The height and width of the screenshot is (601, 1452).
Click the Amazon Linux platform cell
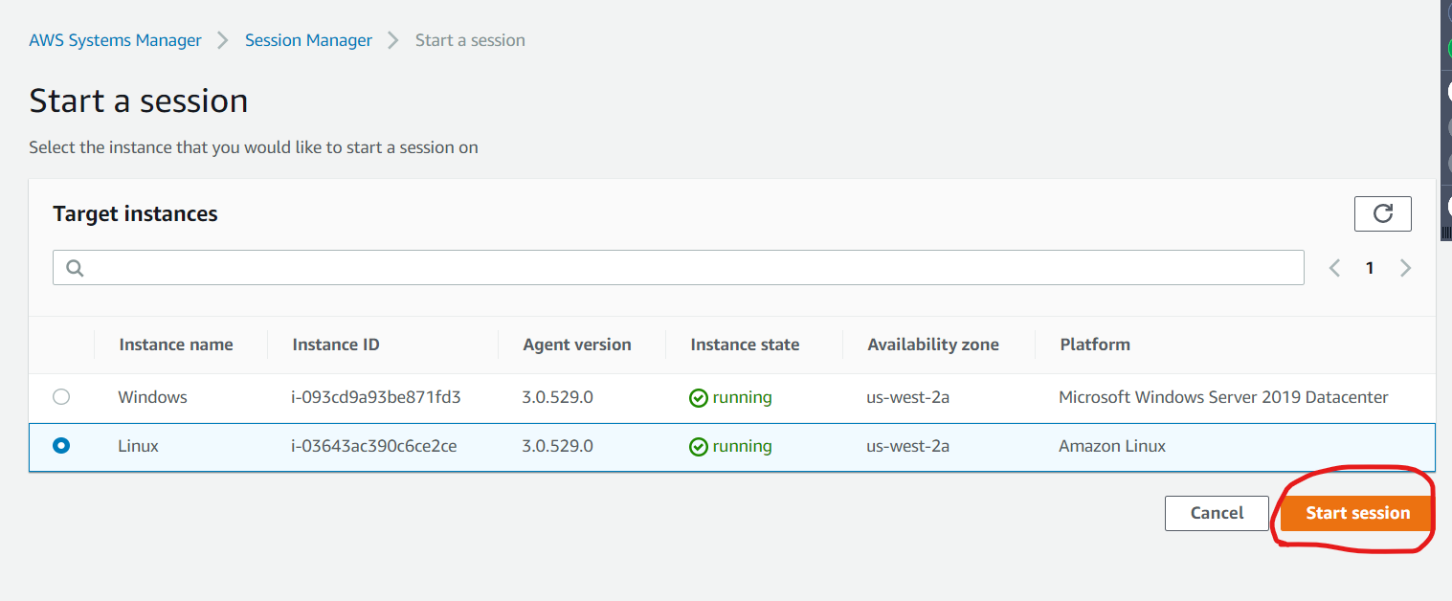click(x=1112, y=446)
